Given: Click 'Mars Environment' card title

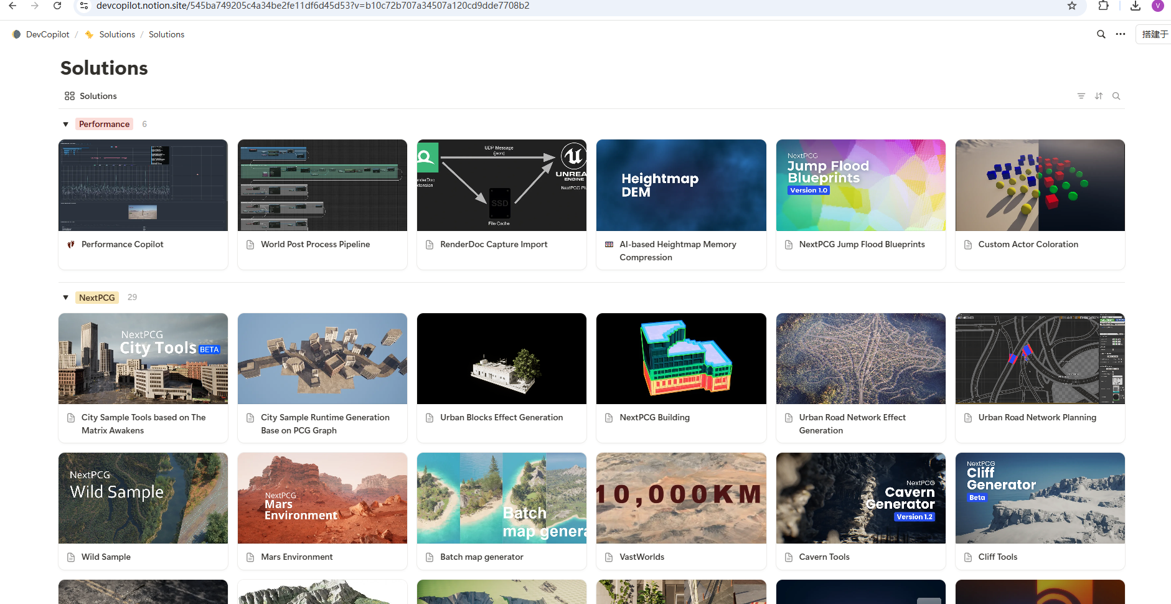Looking at the screenshot, I should click(296, 557).
